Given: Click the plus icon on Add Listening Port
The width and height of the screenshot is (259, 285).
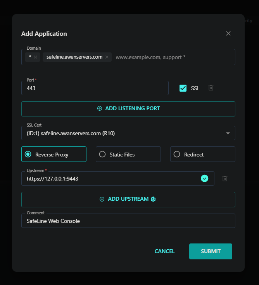Looking at the screenshot, I should point(100,108).
